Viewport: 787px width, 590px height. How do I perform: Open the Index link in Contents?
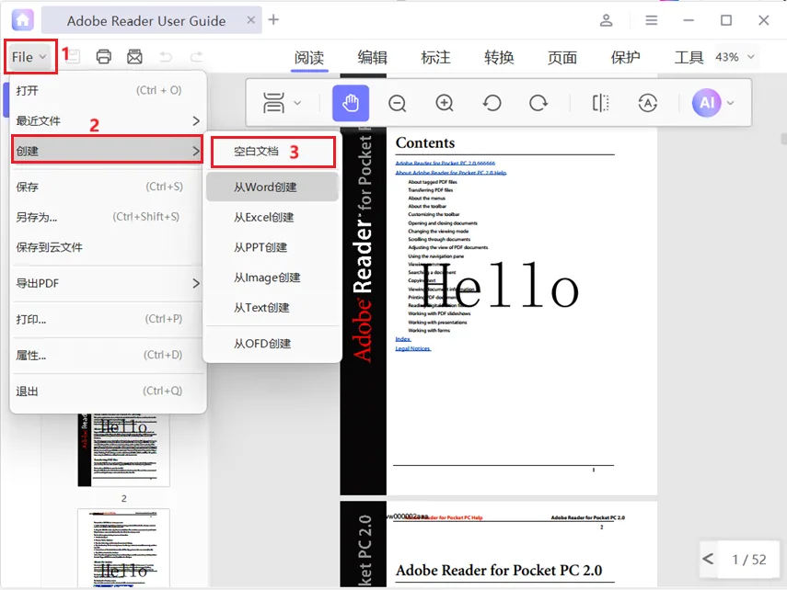403,339
